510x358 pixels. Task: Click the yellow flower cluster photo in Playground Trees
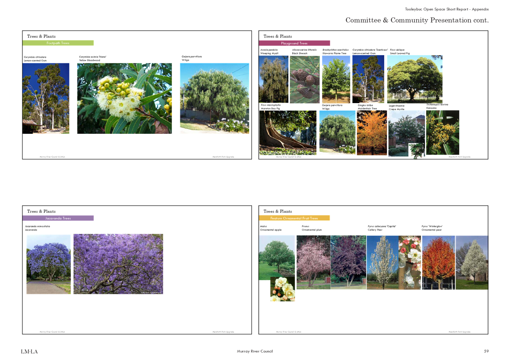pos(442,133)
